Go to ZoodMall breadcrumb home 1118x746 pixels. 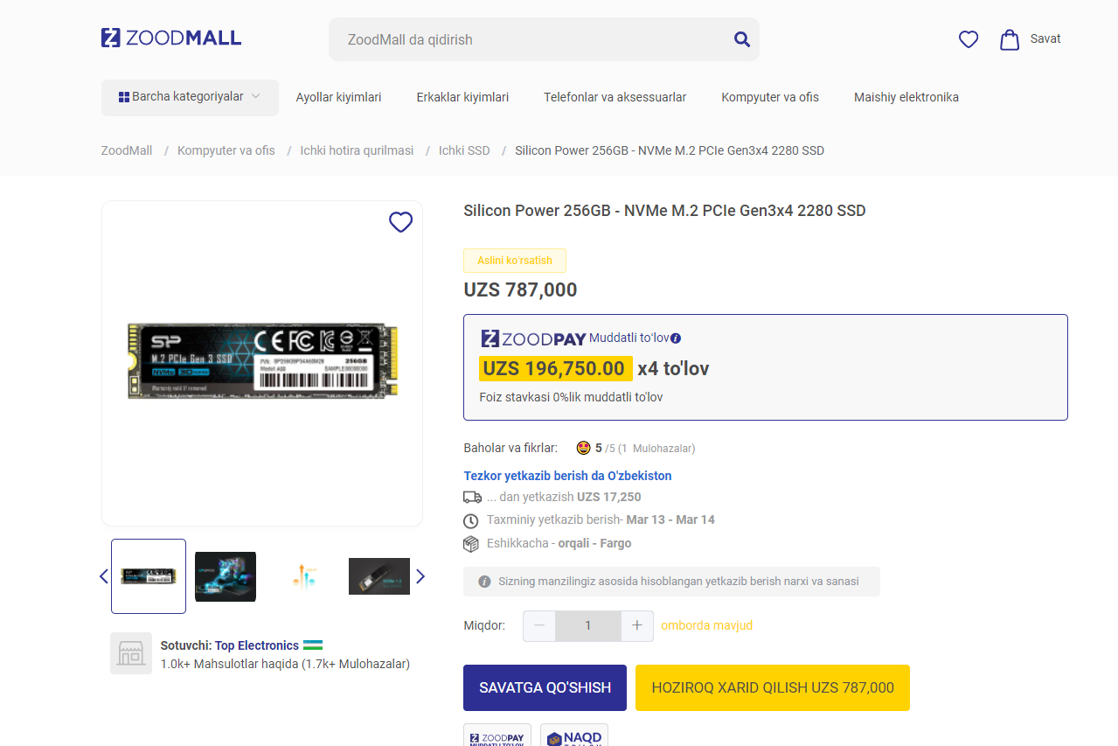pos(127,150)
